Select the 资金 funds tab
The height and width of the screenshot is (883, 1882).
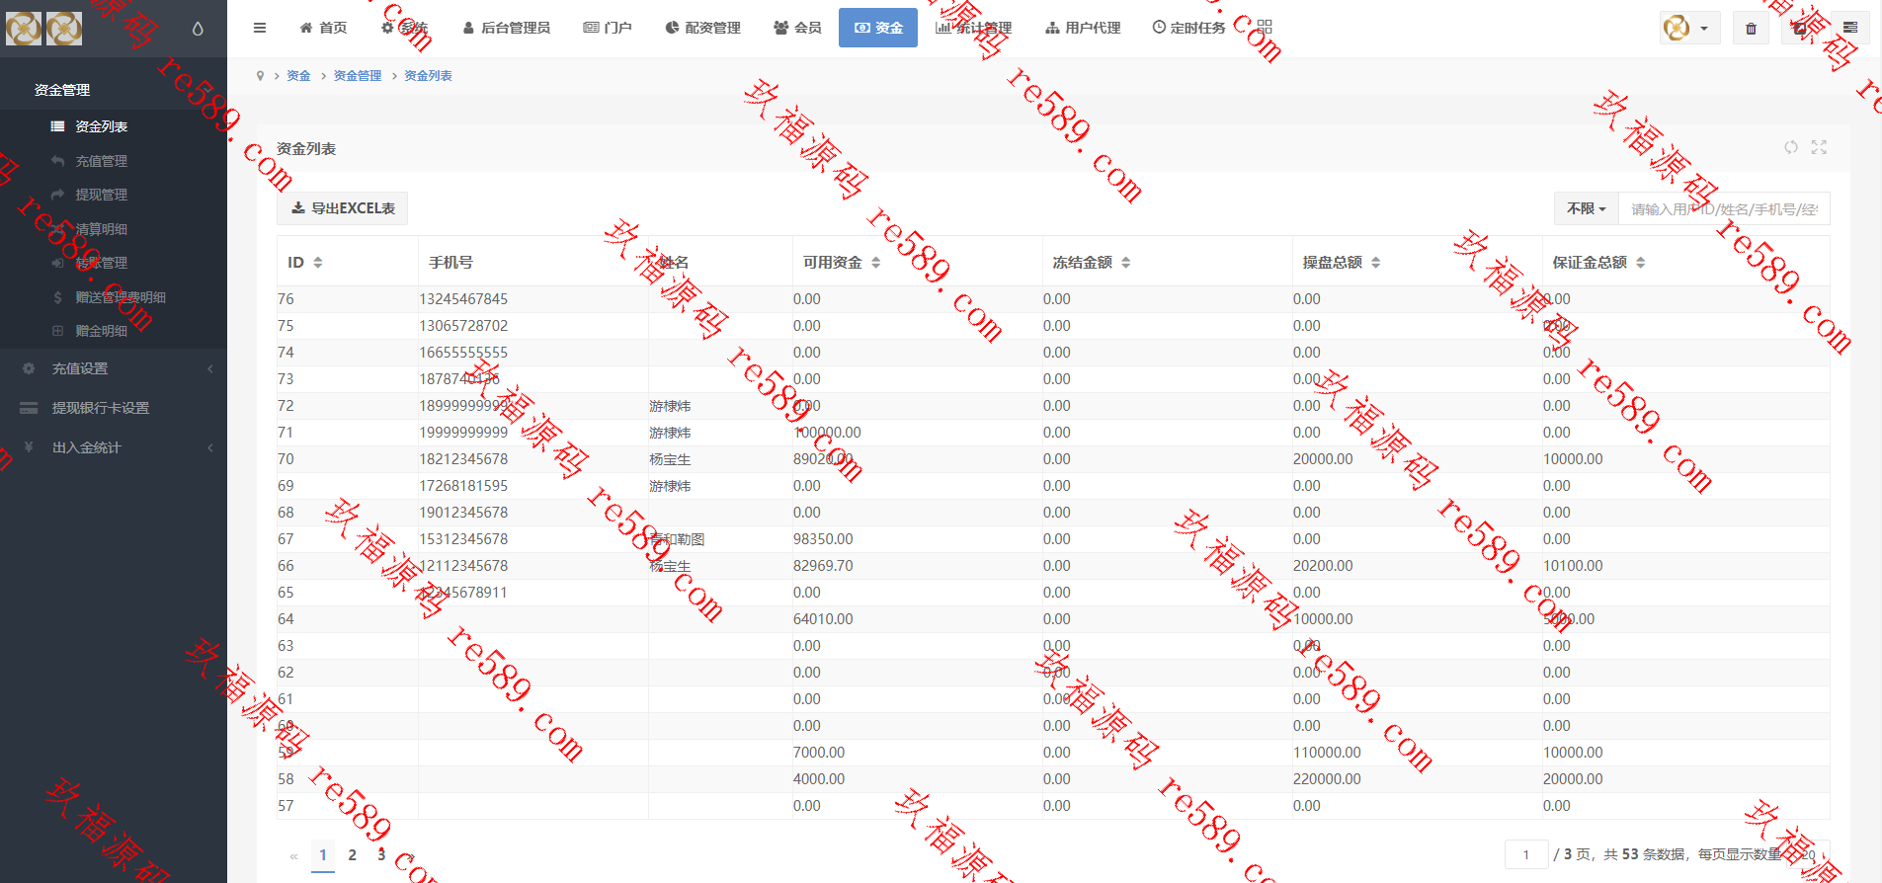point(878,28)
